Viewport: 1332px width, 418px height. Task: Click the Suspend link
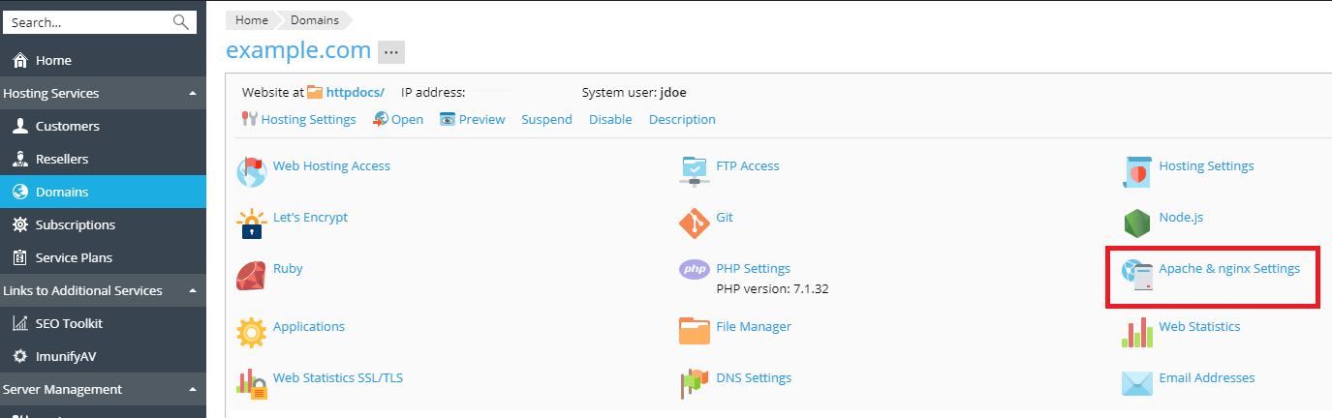pyautogui.click(x=546, y=120)
